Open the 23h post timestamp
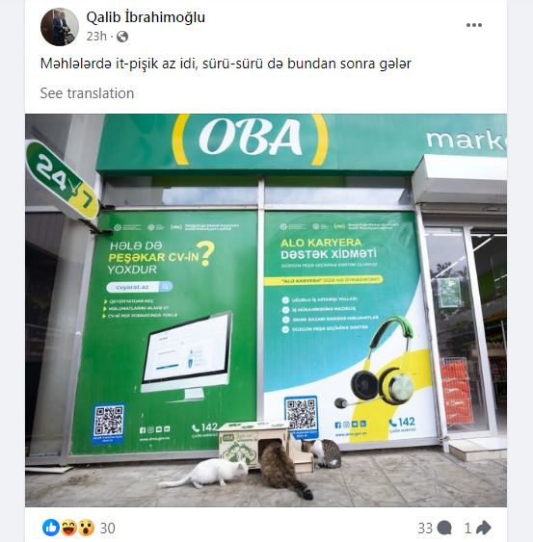Image resolution: width=533 pixels, height=542 pixels. coord(96,37)
